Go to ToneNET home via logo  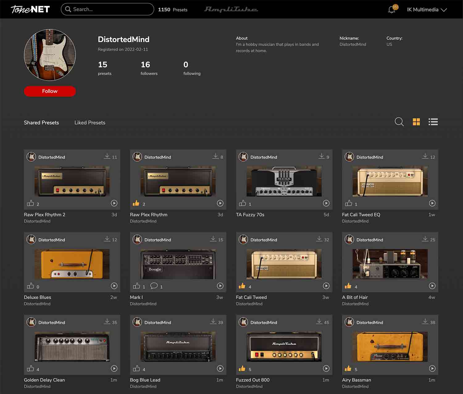tap(30, 9)
